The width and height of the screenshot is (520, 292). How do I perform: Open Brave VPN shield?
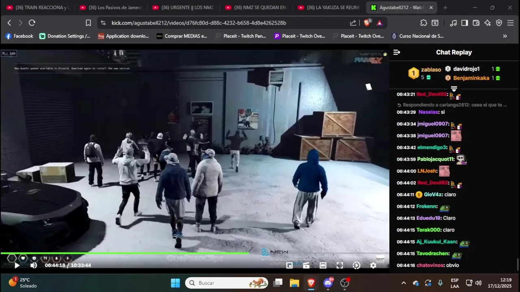click(499, 23)
